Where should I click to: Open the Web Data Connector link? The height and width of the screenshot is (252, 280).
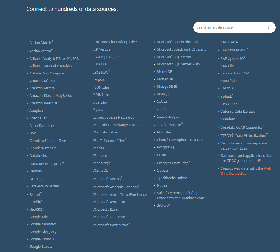tap(246, 171)
